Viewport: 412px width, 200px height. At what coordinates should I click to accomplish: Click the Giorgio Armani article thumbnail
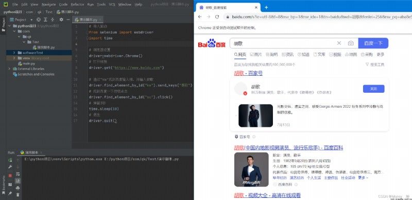(255, 115)
